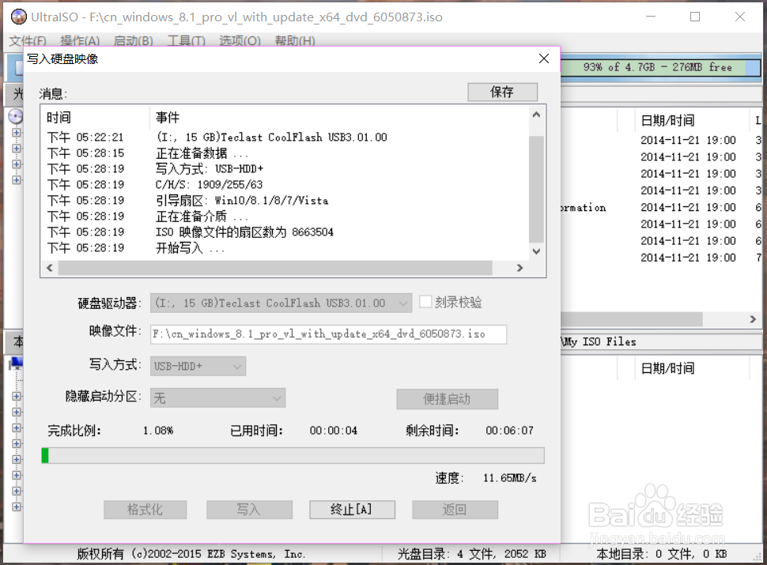The image size is (767, 565).
Task: Click the main window file list scroll right arrow
Action: 753,319
